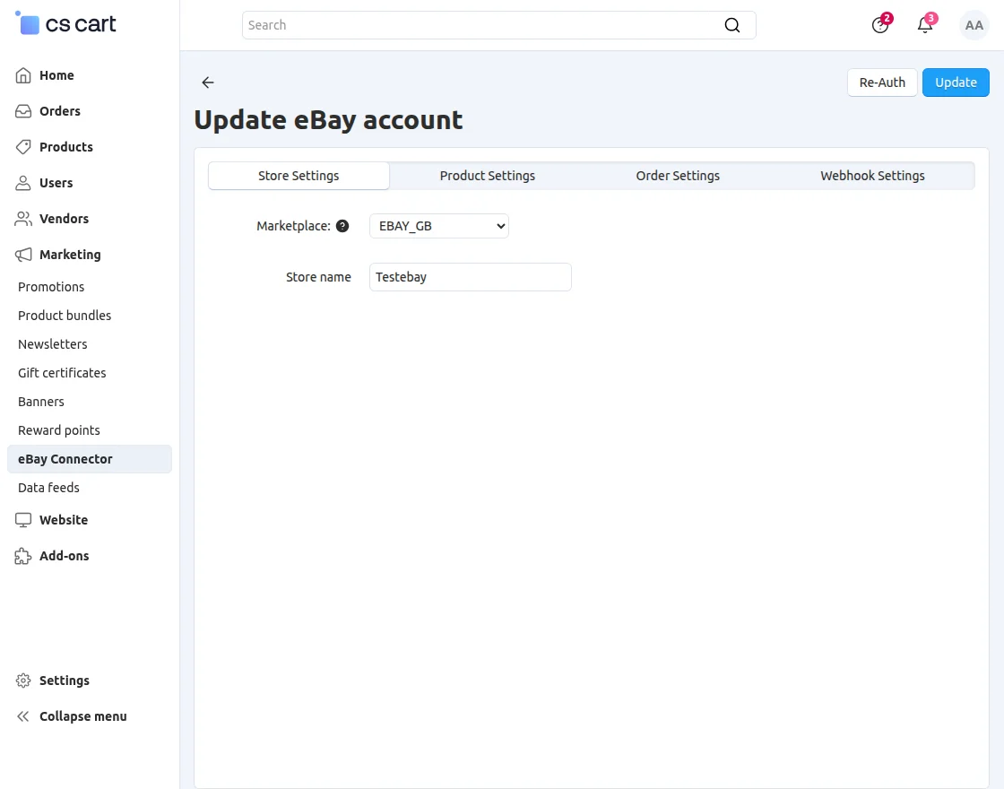Switch to the Store Settings tab

point(299,176)
